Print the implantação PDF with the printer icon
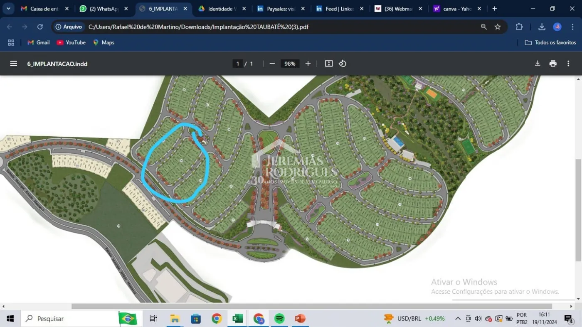The image size is (582, 327). pos(553,63)
